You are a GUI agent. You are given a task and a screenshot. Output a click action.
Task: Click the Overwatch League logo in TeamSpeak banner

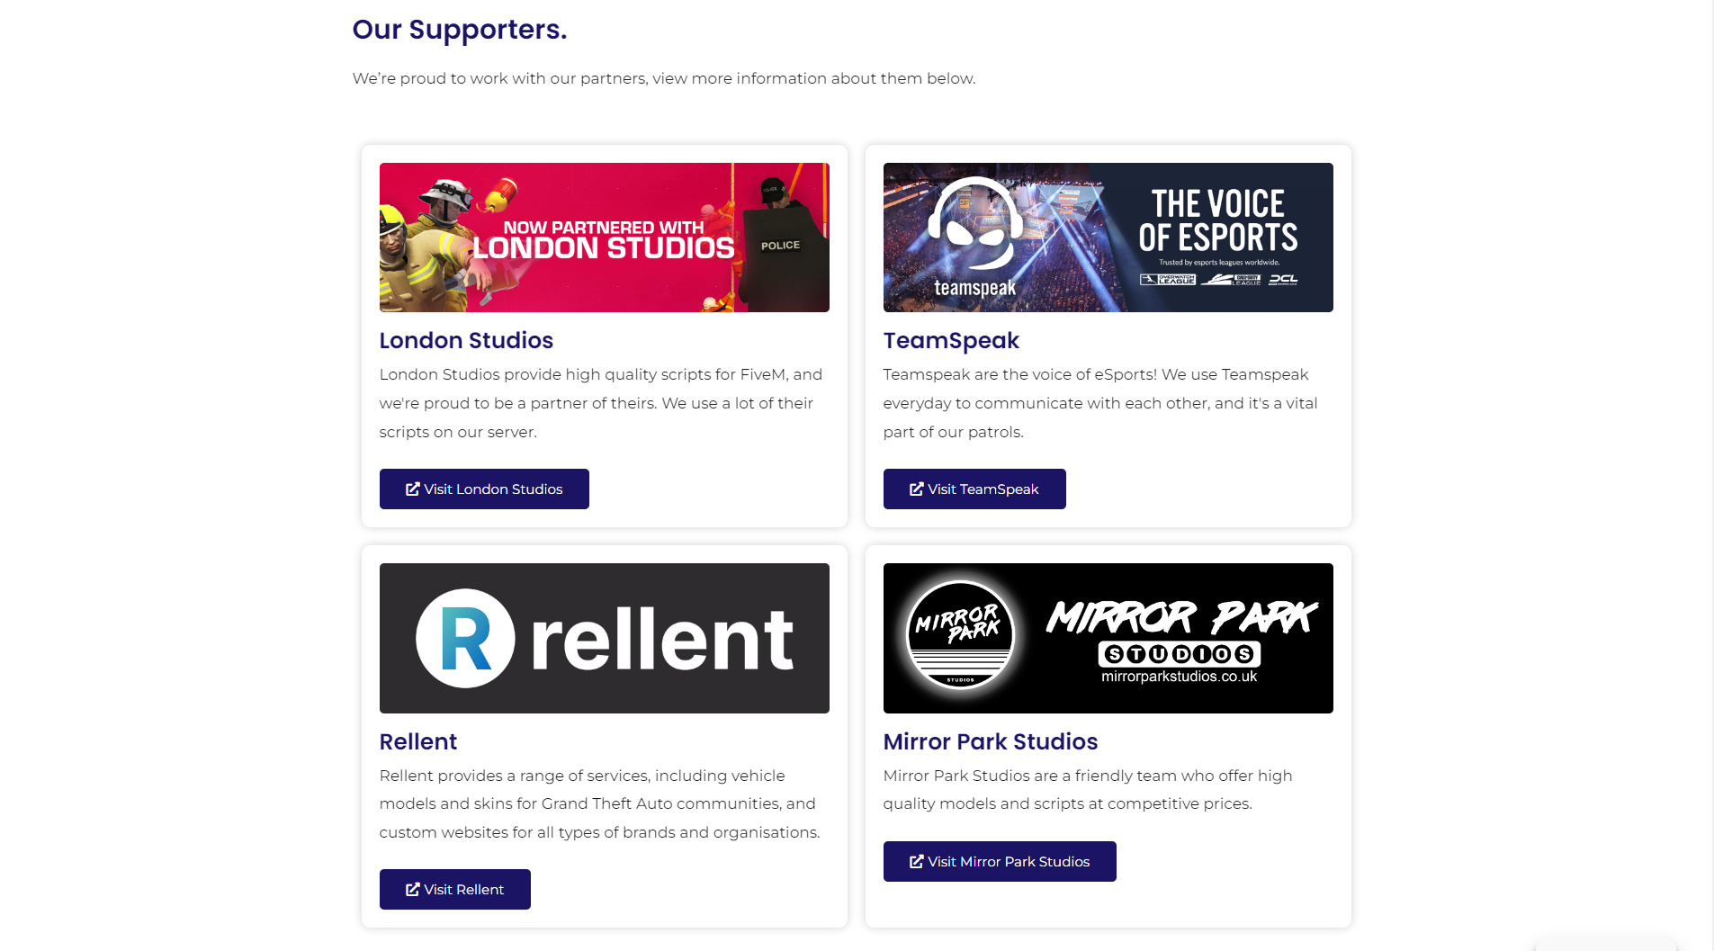[1168, 280]
